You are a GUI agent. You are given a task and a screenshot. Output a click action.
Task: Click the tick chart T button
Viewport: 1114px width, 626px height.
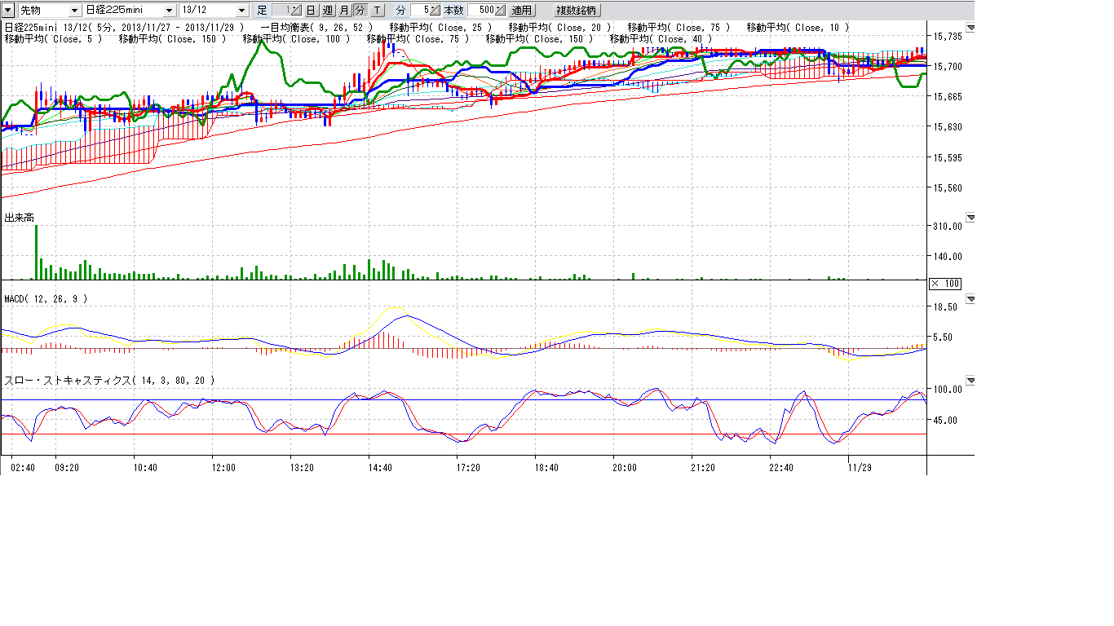377,11
